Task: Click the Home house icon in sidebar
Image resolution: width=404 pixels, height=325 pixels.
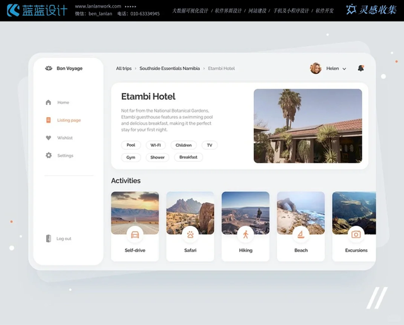Action: 49,102
